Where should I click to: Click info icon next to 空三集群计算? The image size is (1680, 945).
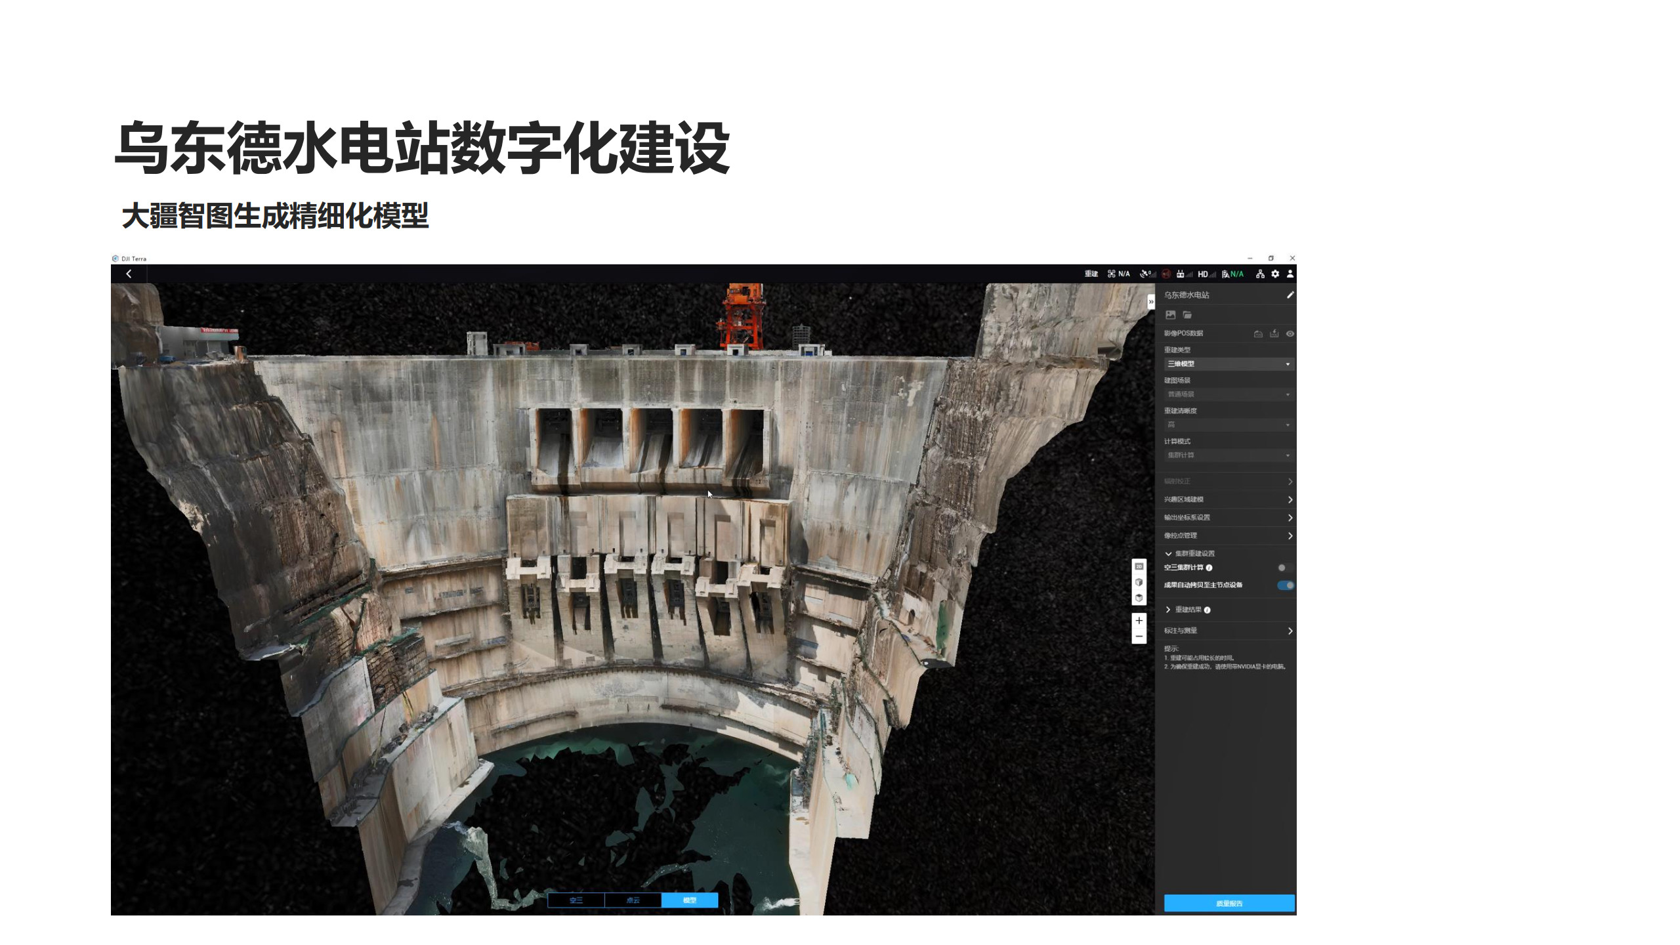[x=1209, y=568]
